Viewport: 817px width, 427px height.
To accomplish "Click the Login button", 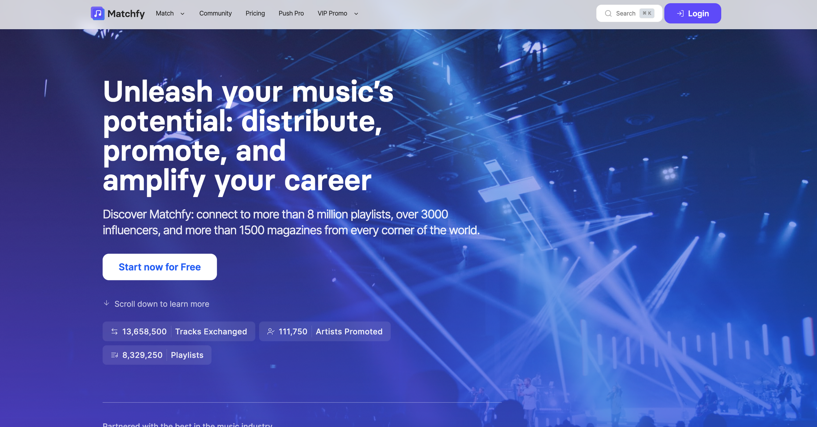I will 692,13.
